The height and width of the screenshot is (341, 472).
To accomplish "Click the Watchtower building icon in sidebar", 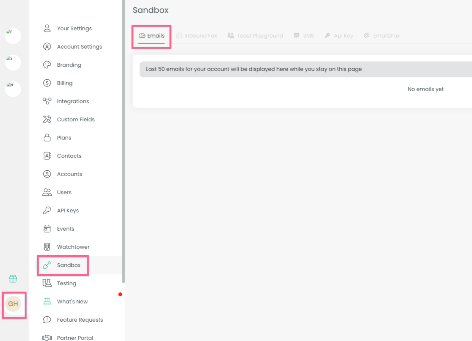I will coord(47,247).
